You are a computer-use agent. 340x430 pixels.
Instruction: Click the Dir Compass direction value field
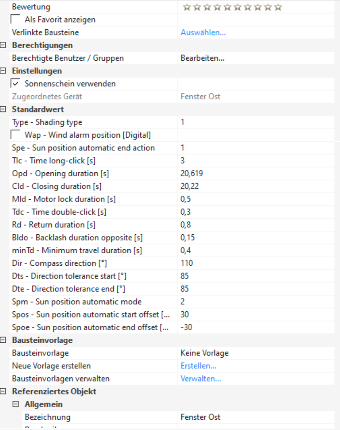[x=257, y=263]
